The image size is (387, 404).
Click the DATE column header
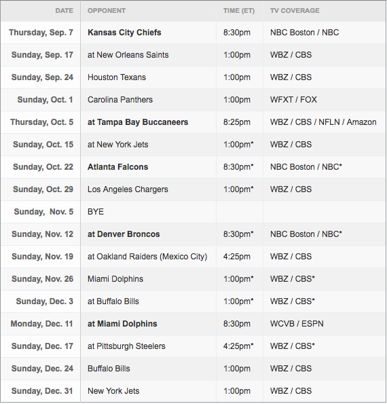[64, 11]
